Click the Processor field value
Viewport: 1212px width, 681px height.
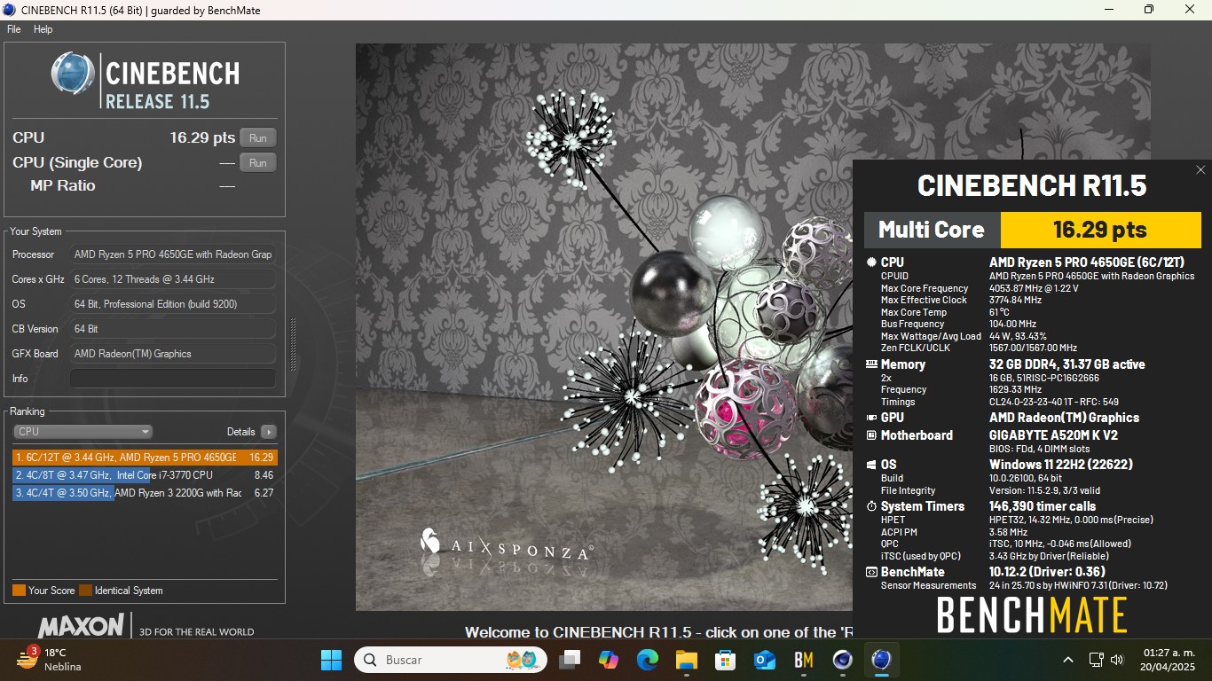[173, 254]
